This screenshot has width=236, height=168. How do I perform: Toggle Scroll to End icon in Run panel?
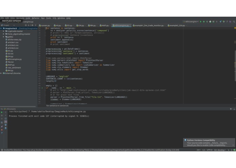5,122
